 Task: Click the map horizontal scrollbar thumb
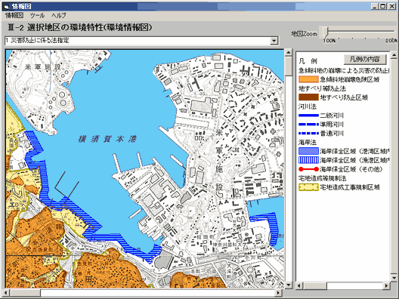[25, 293]
